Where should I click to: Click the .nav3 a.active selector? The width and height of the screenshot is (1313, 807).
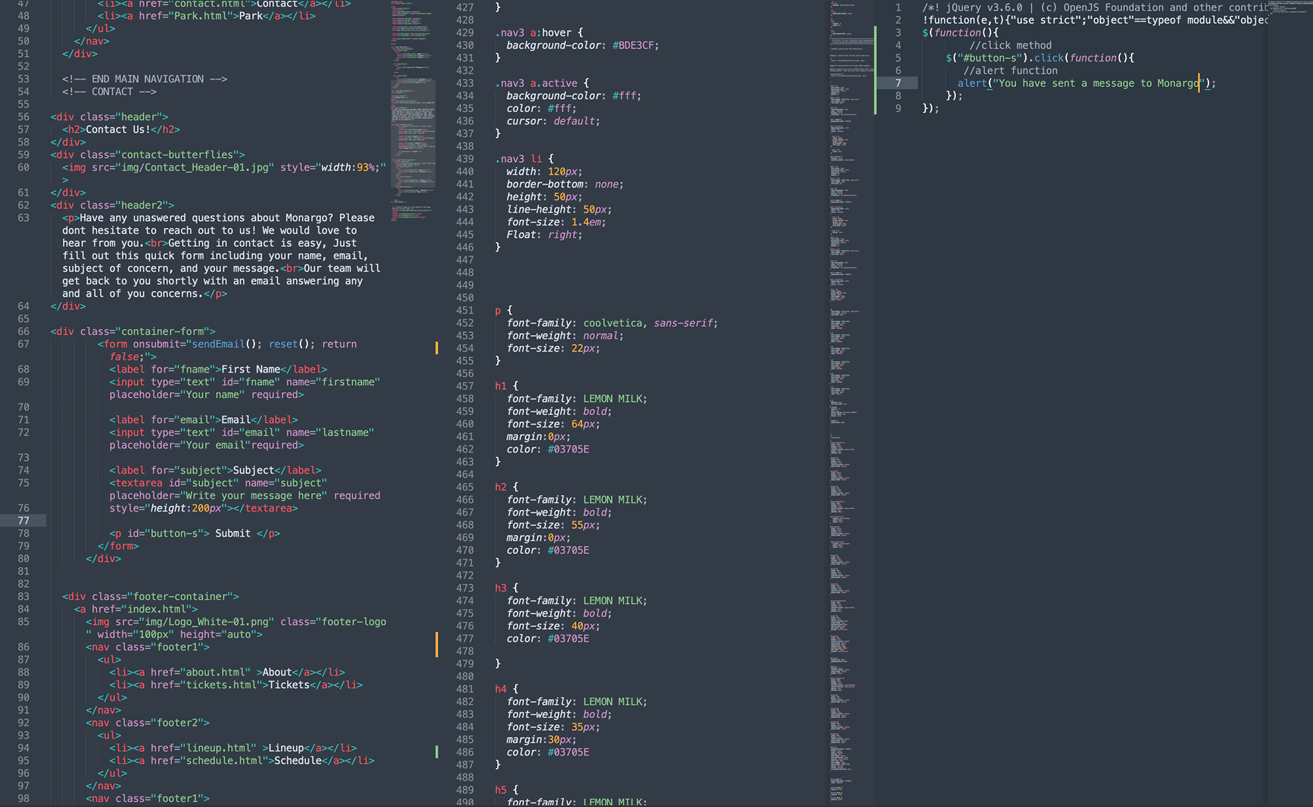coord(537,83)
